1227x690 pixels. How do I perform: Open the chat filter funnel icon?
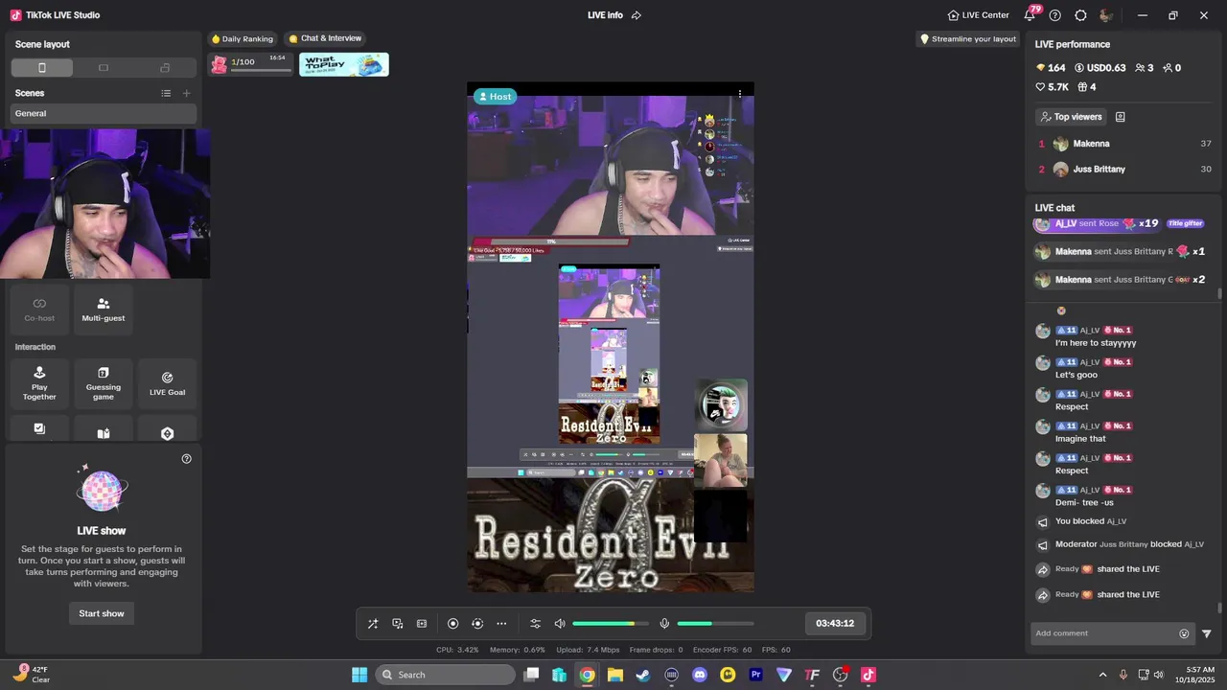tap(1207, 633)
